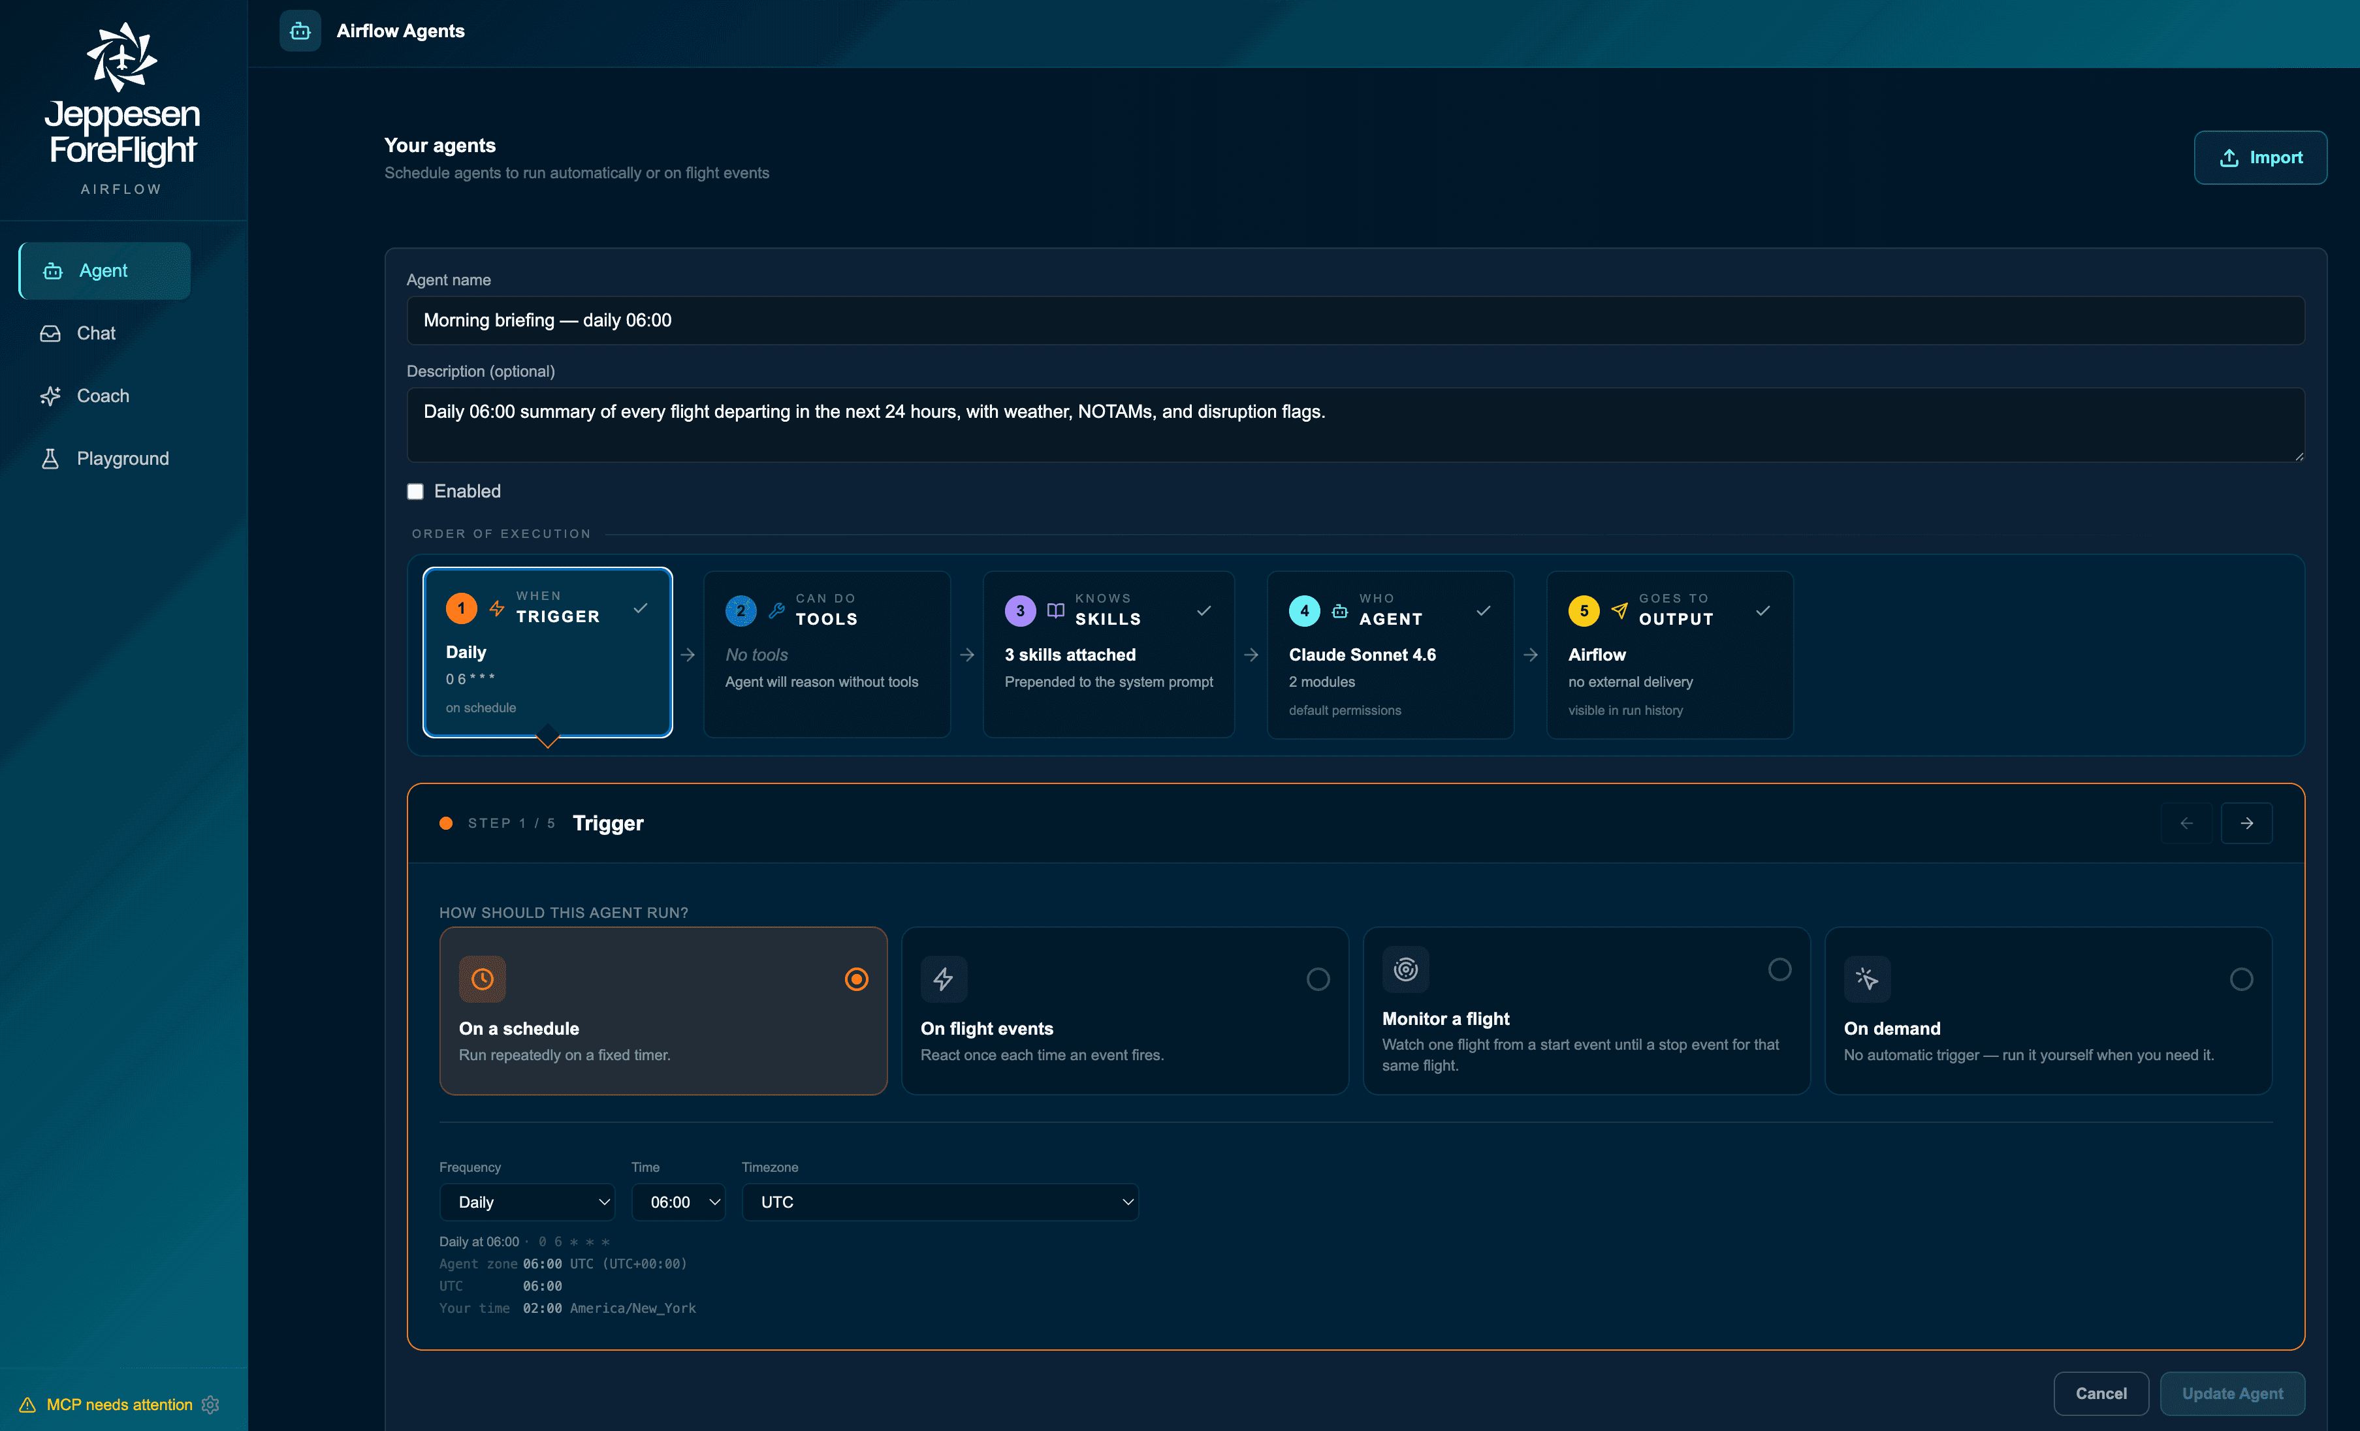Open the Timezone dropdown
Screen dimensions: 2360x1431
click(x=940, y=1202)
